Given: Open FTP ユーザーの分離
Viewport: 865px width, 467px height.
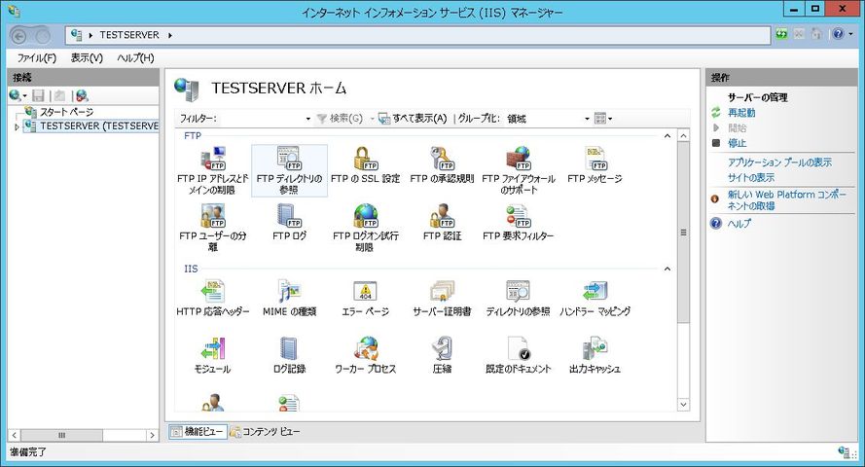Looking at the screenshot, I should [213, 228].
